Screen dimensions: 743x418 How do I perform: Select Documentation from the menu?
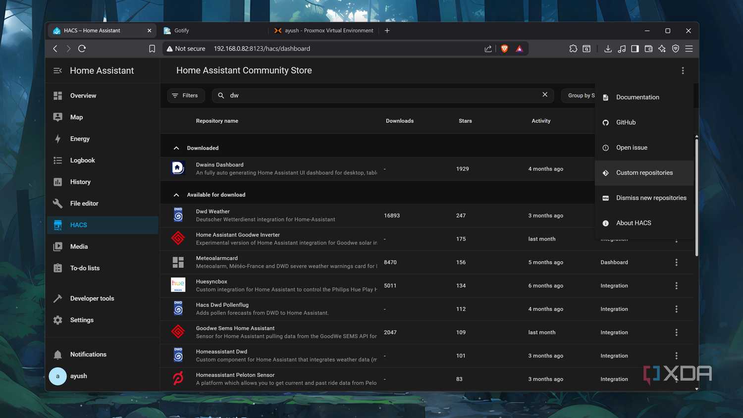pos(644,98)
